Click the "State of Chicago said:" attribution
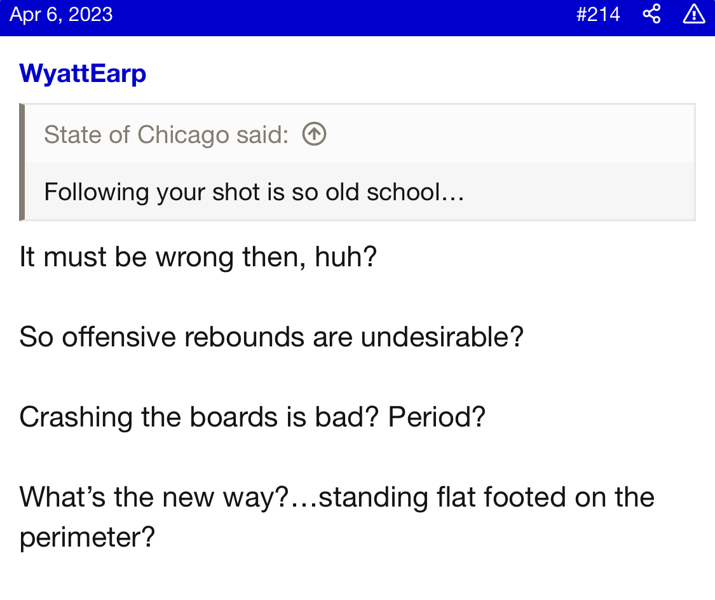 pyautogui.click(x=166, y=134)
